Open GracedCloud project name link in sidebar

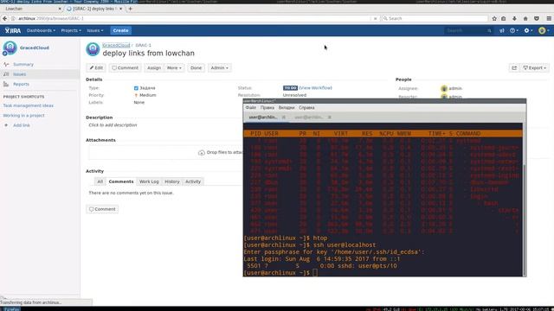35,48
